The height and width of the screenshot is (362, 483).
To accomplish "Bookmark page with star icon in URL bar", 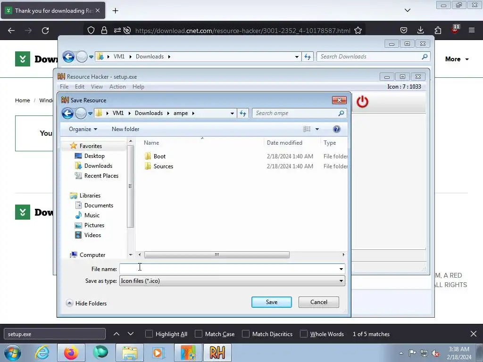I will pos(358,31).
